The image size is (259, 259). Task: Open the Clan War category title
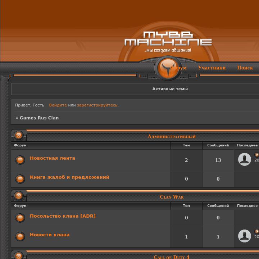tap(172, 197)
